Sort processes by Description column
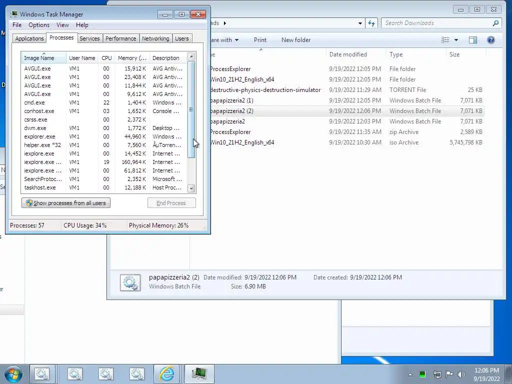 tap(168, 58)
